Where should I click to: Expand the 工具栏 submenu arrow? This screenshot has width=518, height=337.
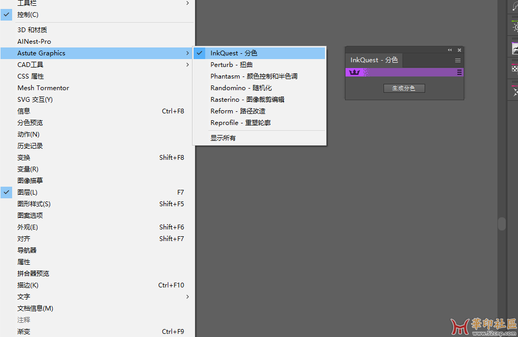tap(187, 3)
